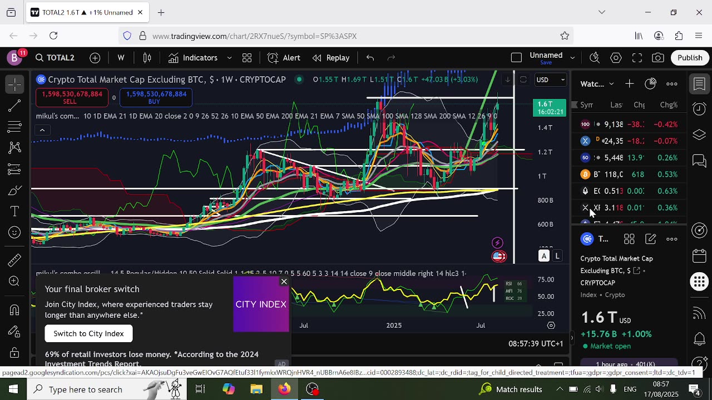
Task: Open the Unnamed layout dropdown
Action: [572, 58]
